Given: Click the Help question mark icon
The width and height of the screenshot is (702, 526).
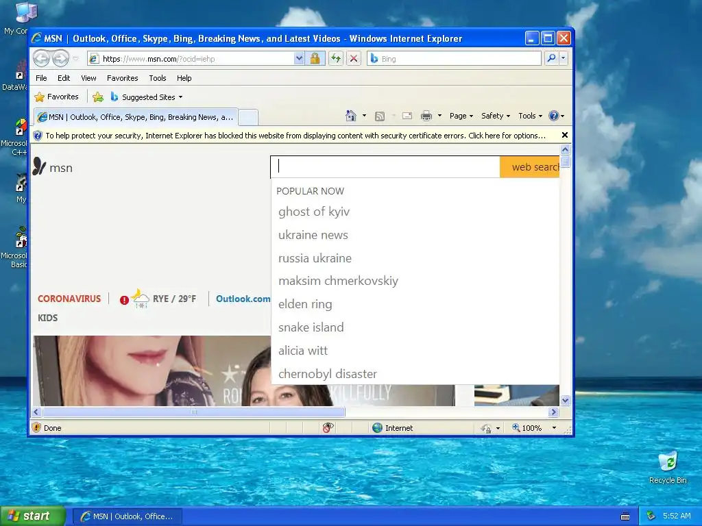Looking at the screenshot, I should [x=554, y=116].
